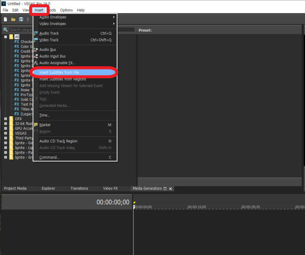Open Audio Envelopes submenu
This screenshot has height=255, width=305.
coord(75,17)
